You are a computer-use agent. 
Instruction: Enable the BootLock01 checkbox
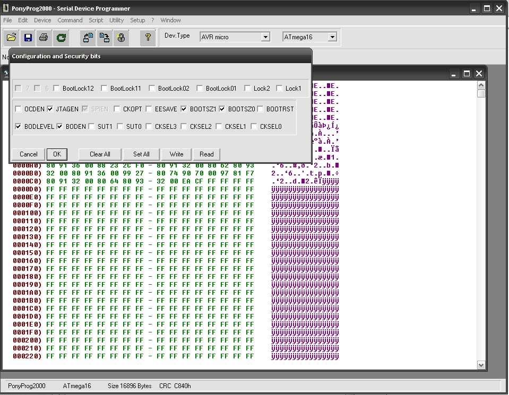(200, 88)
